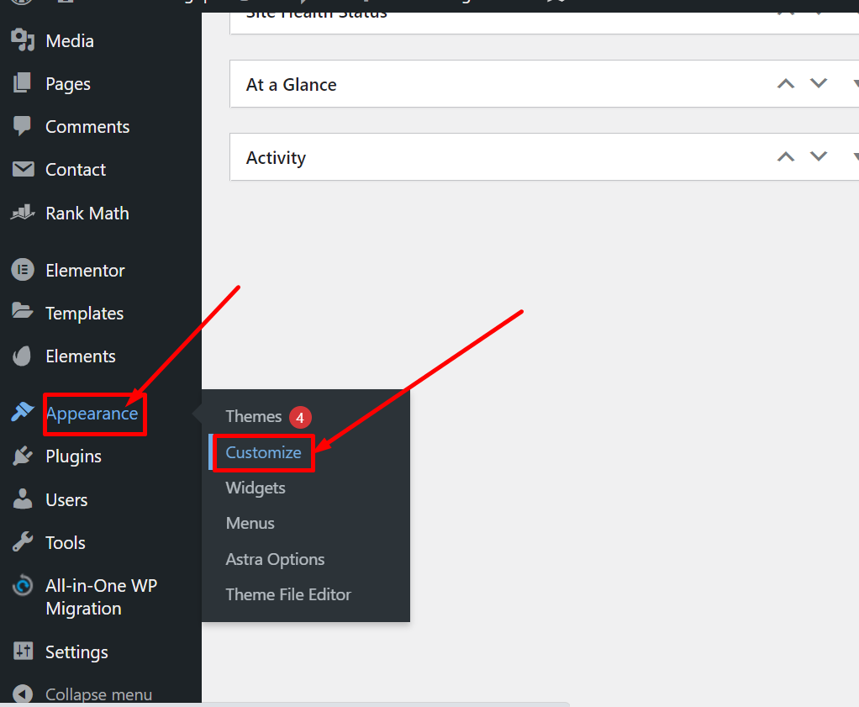
Task: Move At a Glance widget down
Action: [819, 84]
